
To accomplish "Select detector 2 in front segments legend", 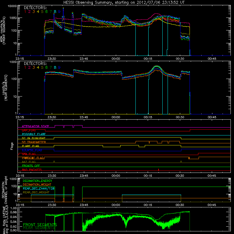I will 30,12.
